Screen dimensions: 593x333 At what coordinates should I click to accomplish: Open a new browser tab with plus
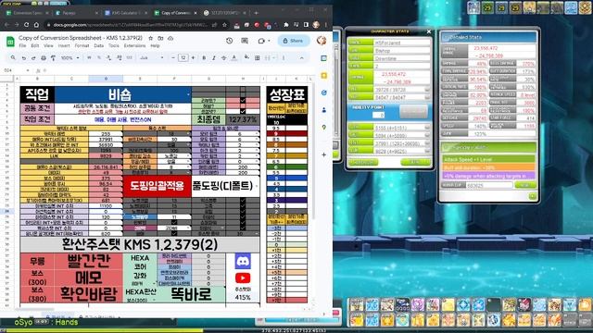tap(256, 13)
